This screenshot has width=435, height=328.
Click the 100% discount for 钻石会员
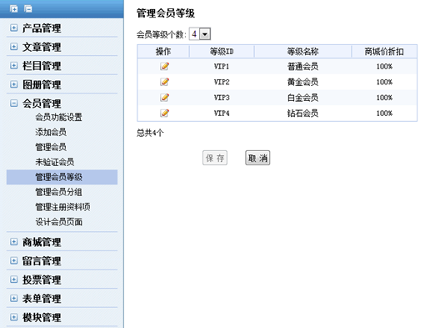coord(384,114)
